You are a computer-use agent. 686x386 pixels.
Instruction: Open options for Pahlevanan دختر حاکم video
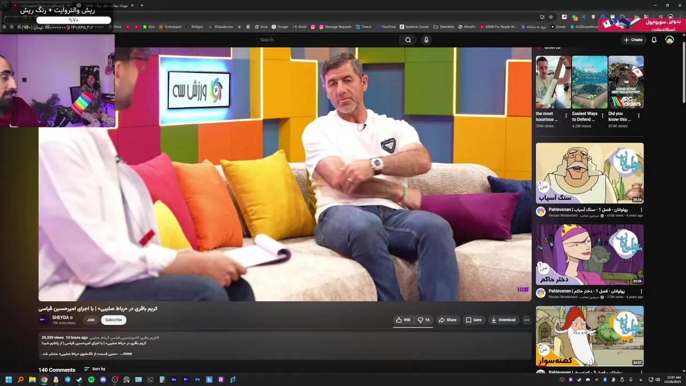641,292
